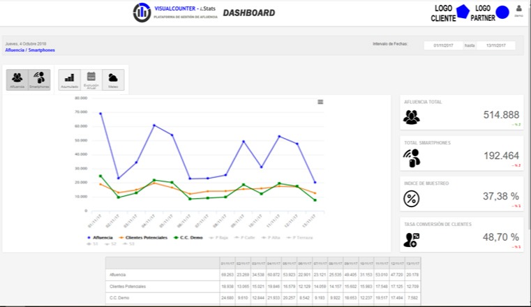Click the Logo Partner blue circle
Viewport: 531px width, 307px height.
click(502, 13)
